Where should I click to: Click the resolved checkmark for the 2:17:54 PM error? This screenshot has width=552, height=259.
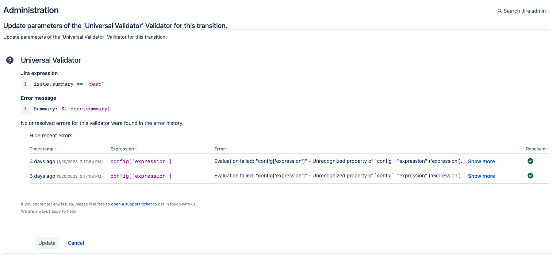(530, 161)
